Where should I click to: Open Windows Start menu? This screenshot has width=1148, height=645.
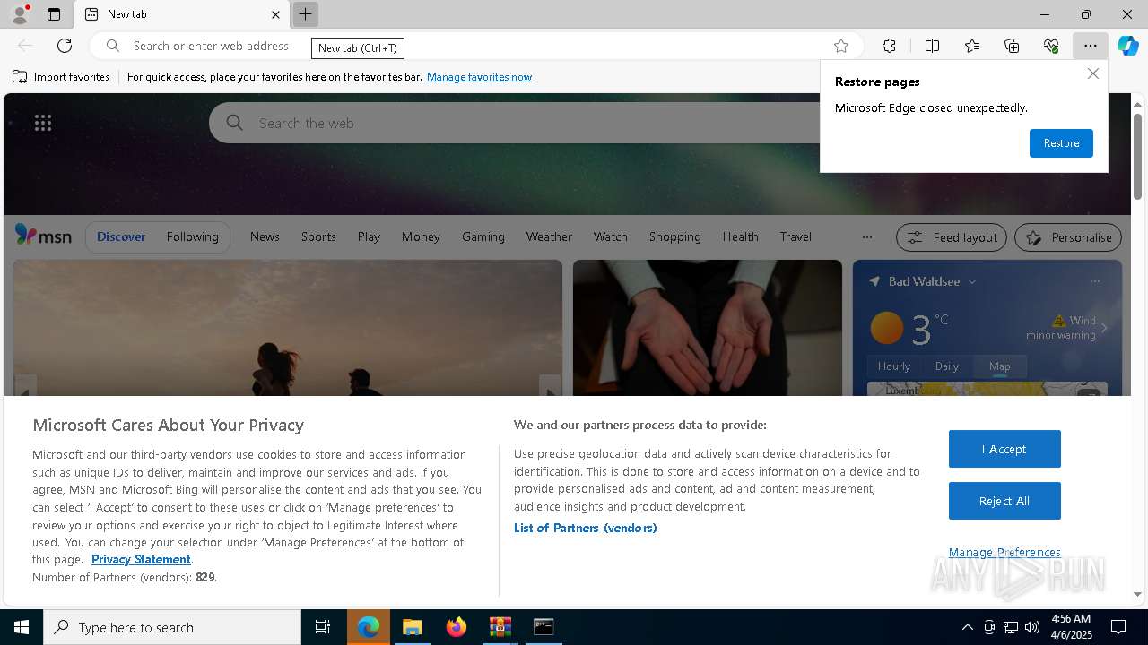tap(22, 627)
